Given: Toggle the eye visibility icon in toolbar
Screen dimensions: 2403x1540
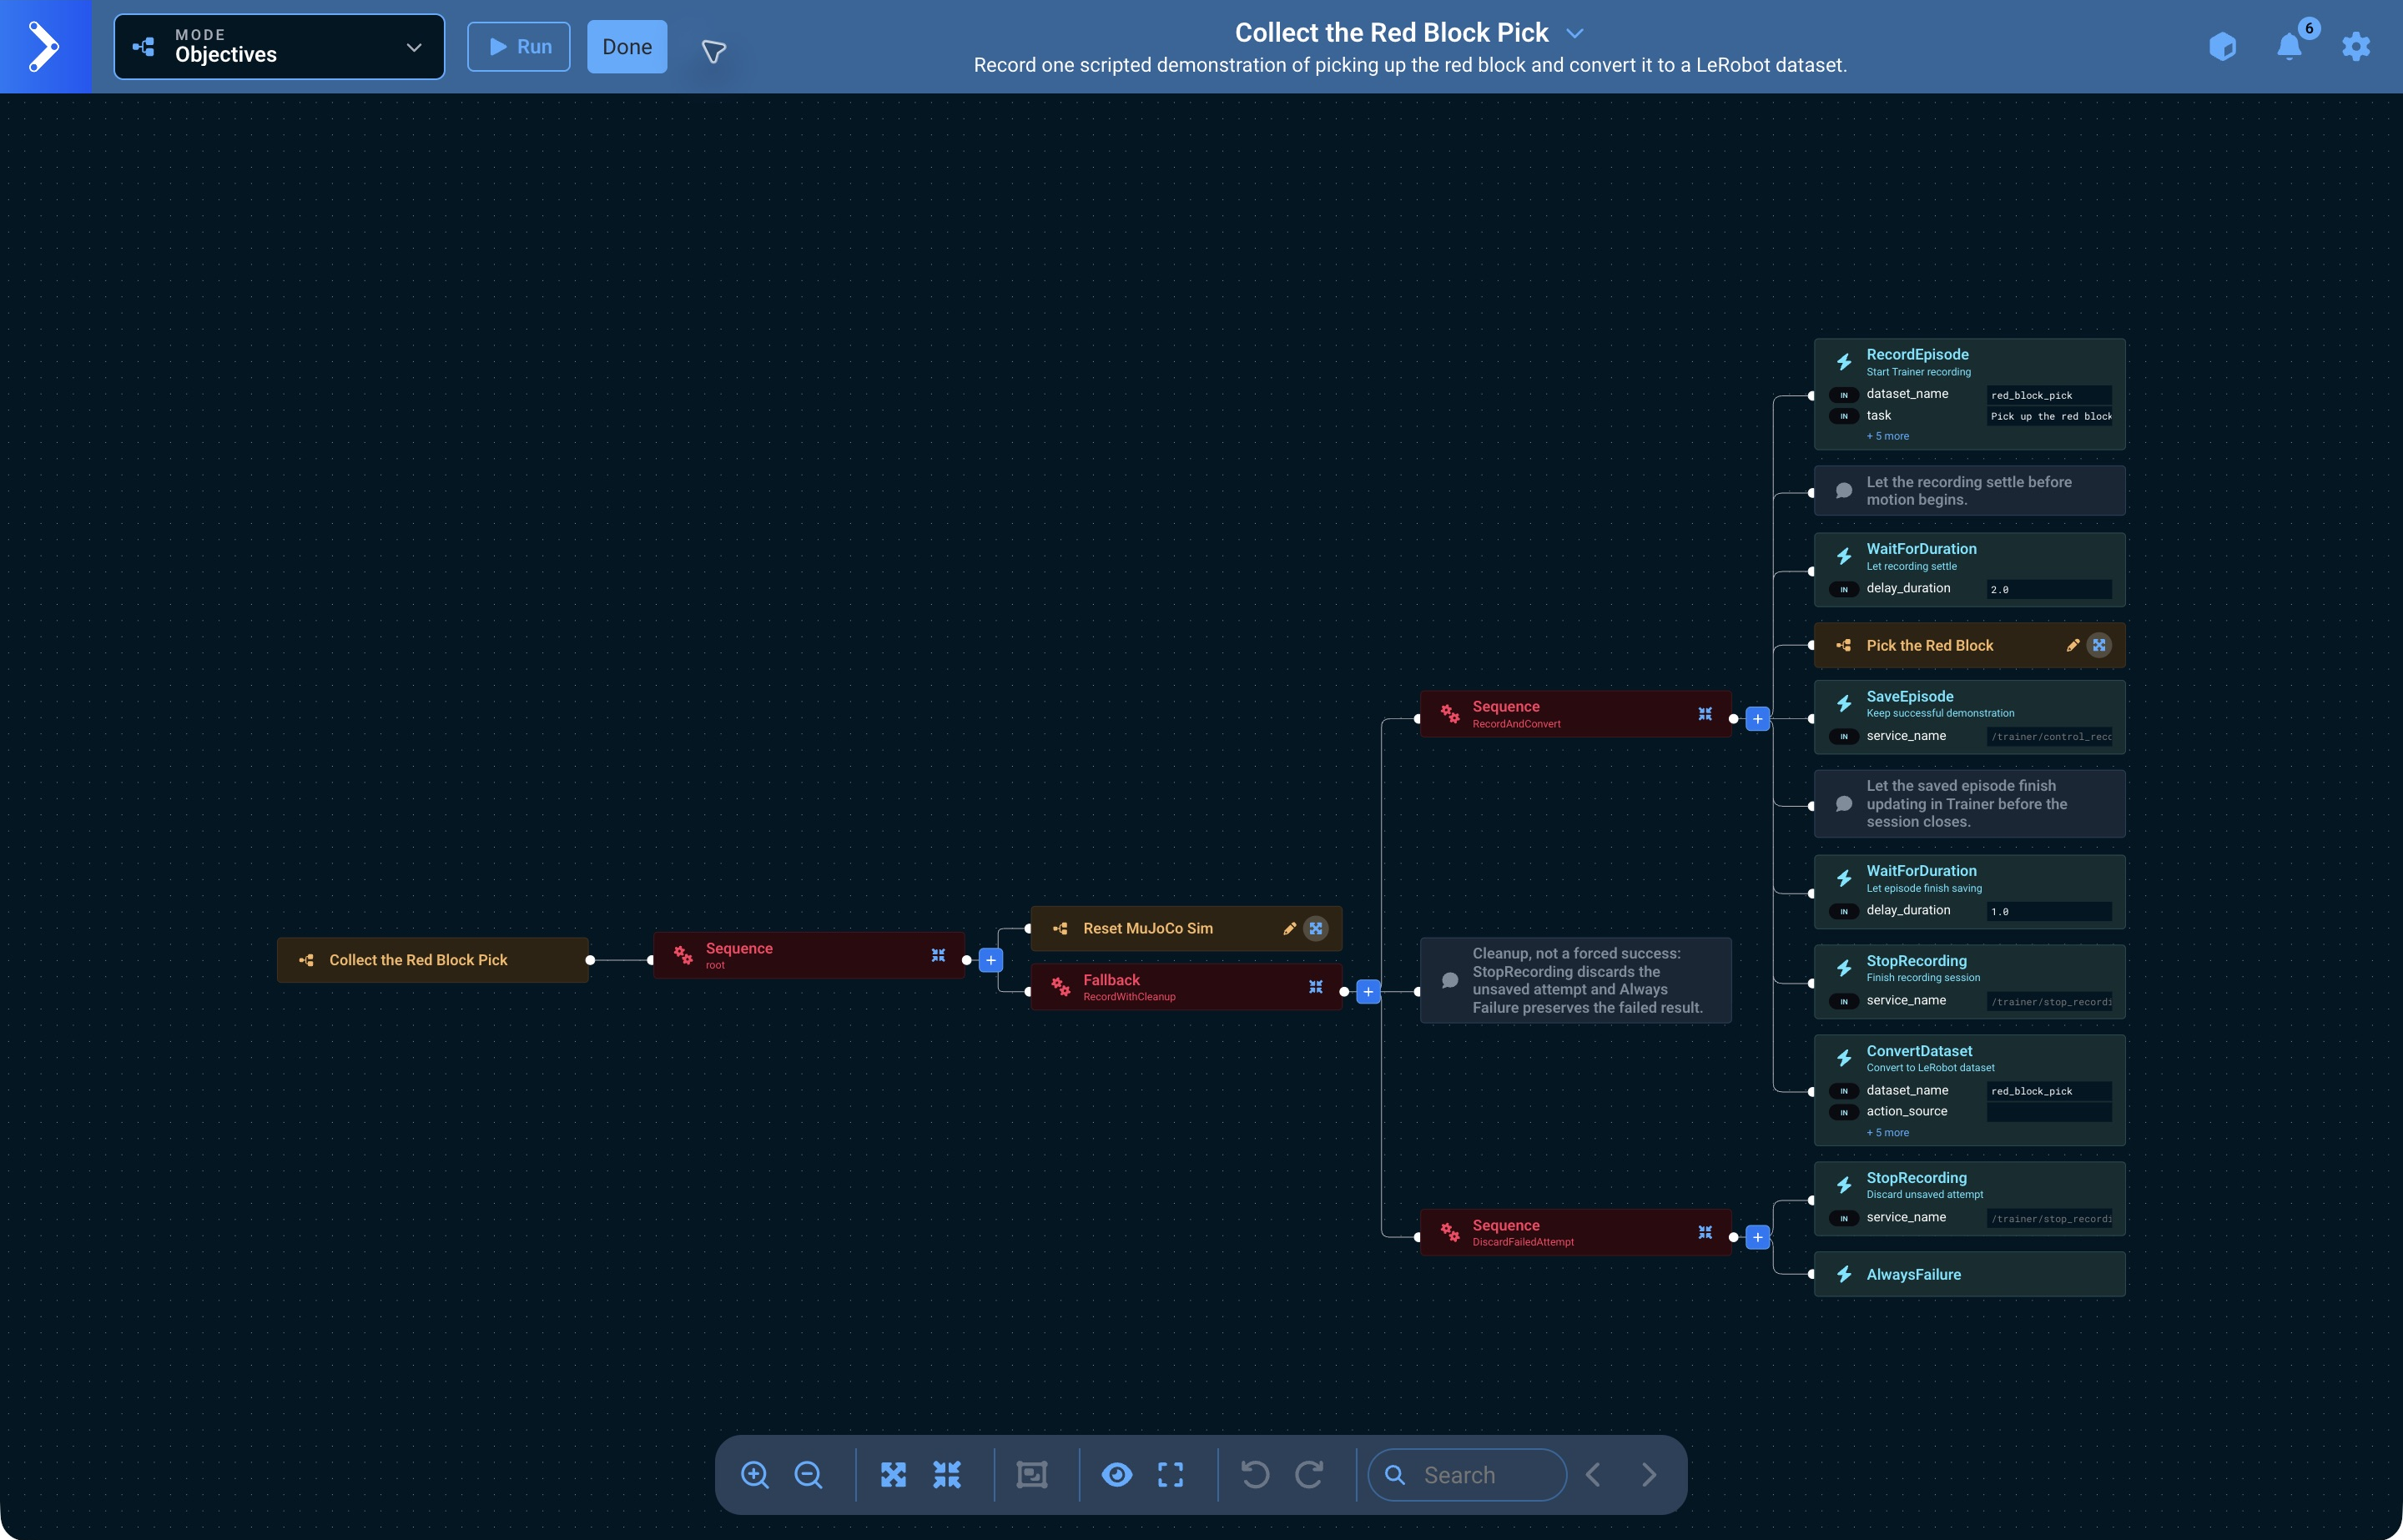Looking at the screenshot, I should pyautogui.click(x=1117, y=1475).
